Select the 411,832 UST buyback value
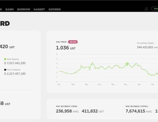Viewport: 158px width, 122px height. point(93,111)
